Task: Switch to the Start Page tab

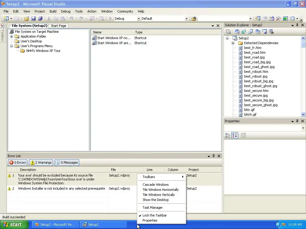Action: pos(58,26)
